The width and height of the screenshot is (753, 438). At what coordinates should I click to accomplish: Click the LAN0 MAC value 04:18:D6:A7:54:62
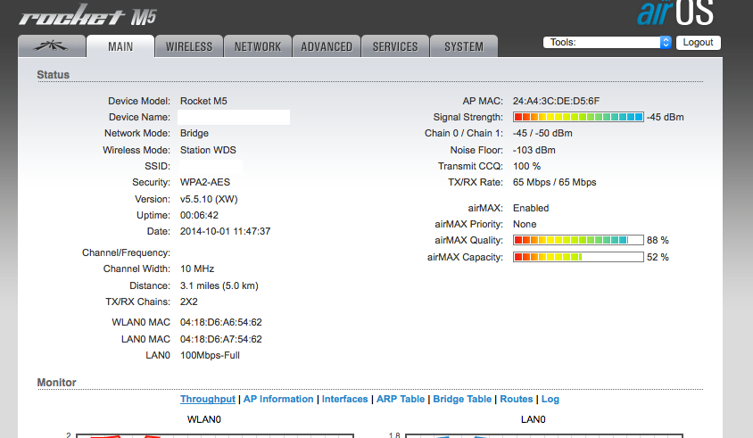(221, 339)
